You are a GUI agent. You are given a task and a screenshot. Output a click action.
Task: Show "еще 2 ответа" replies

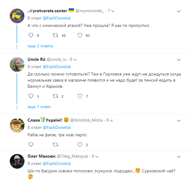pos(40,46)
